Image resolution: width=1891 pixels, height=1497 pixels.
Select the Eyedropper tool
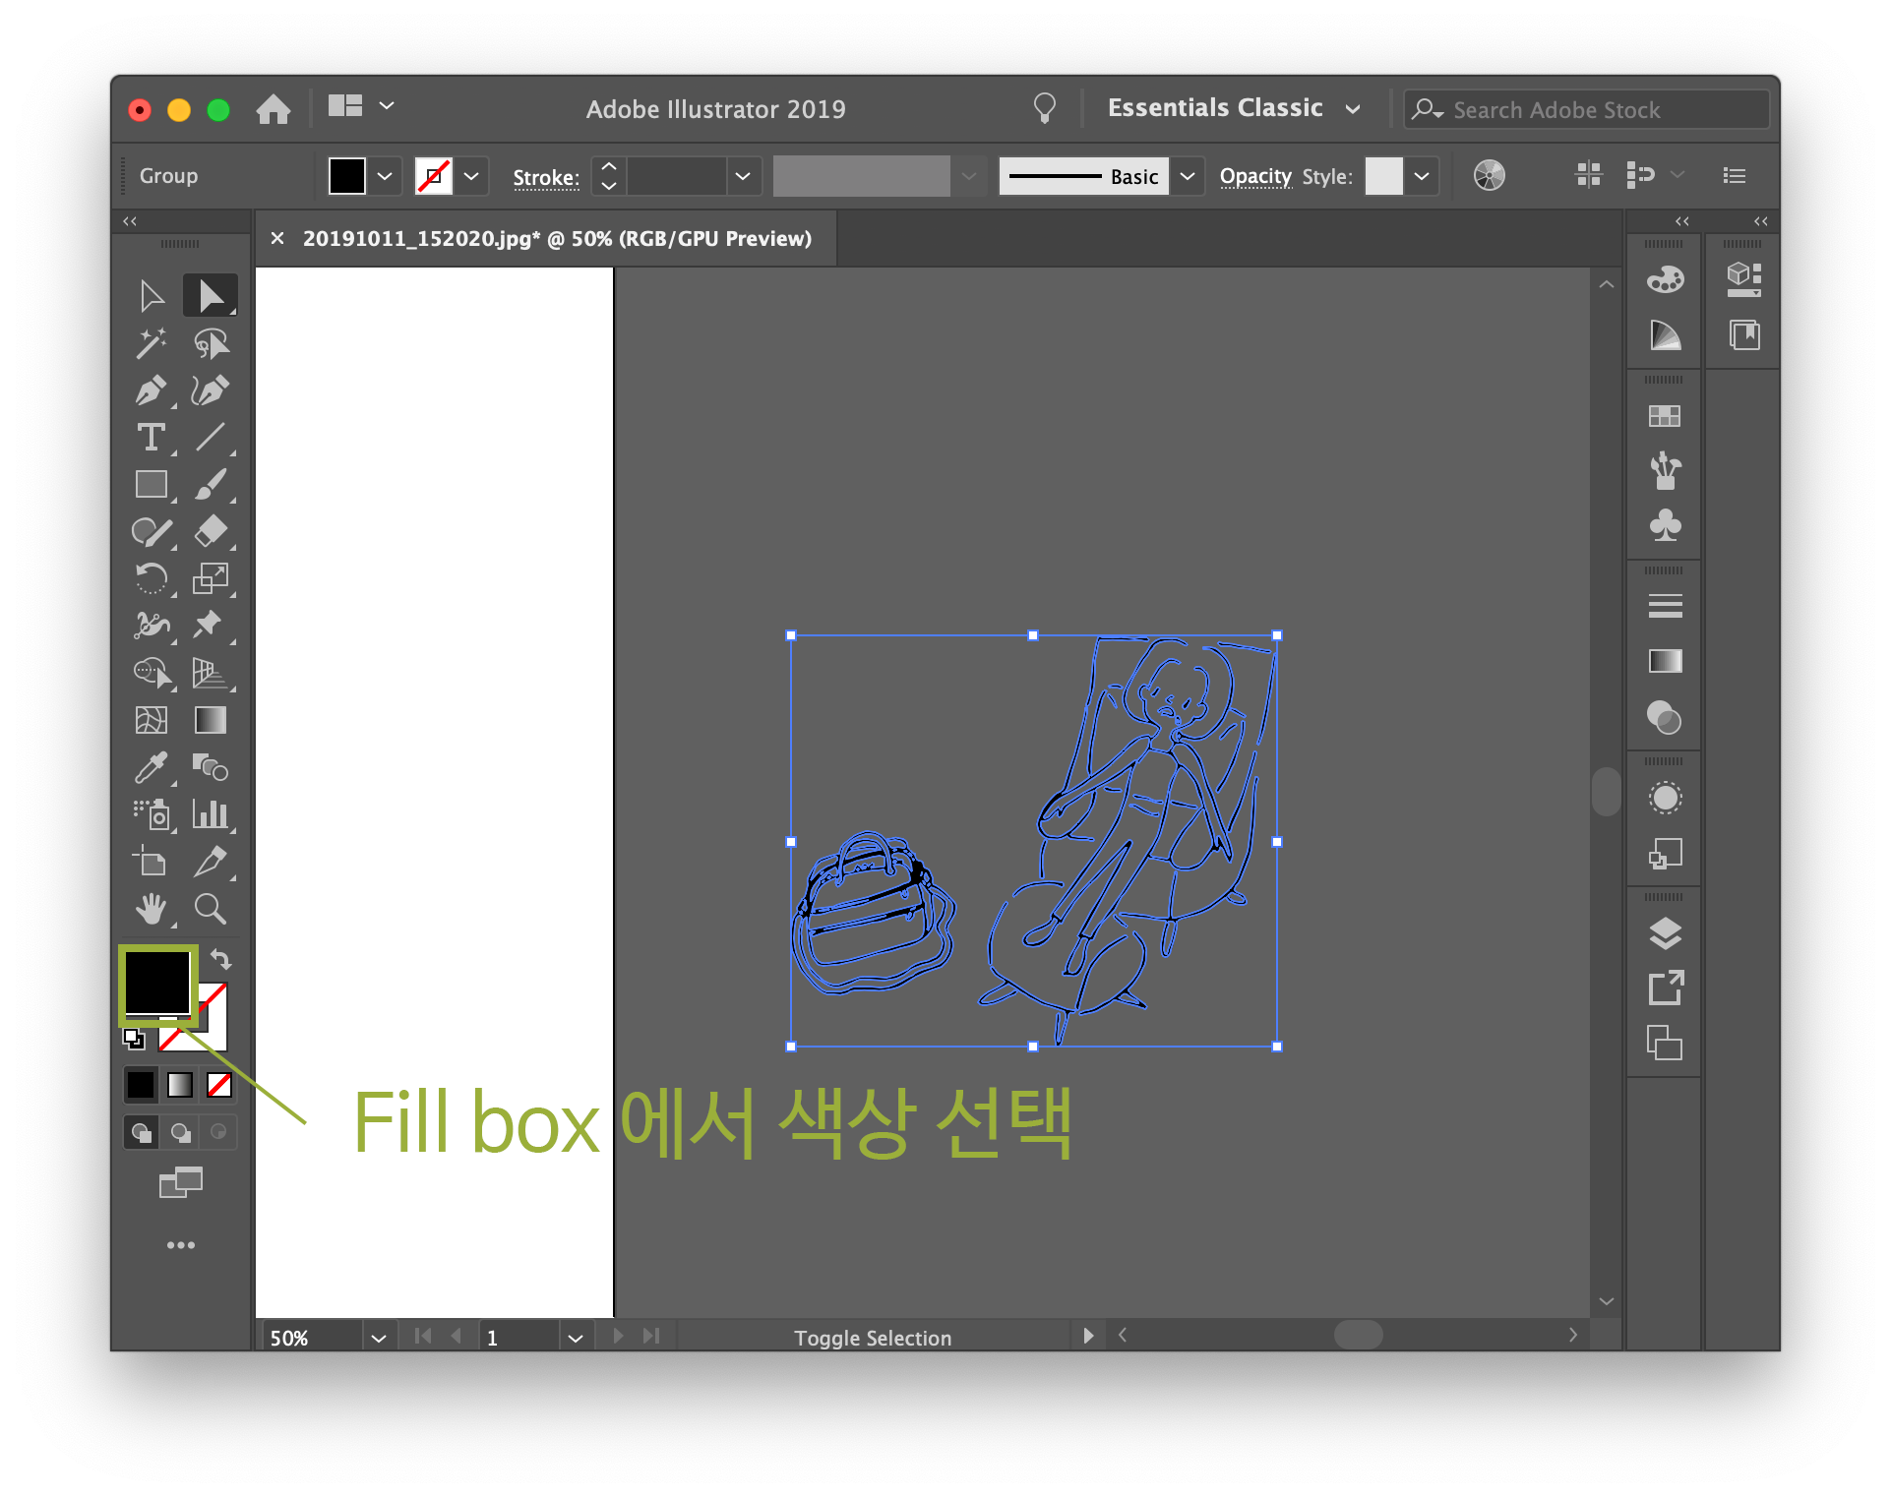(151, 768)
